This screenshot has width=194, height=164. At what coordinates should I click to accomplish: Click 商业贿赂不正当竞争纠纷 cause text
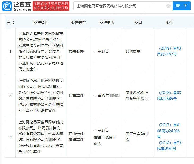(x=137, y=96)
